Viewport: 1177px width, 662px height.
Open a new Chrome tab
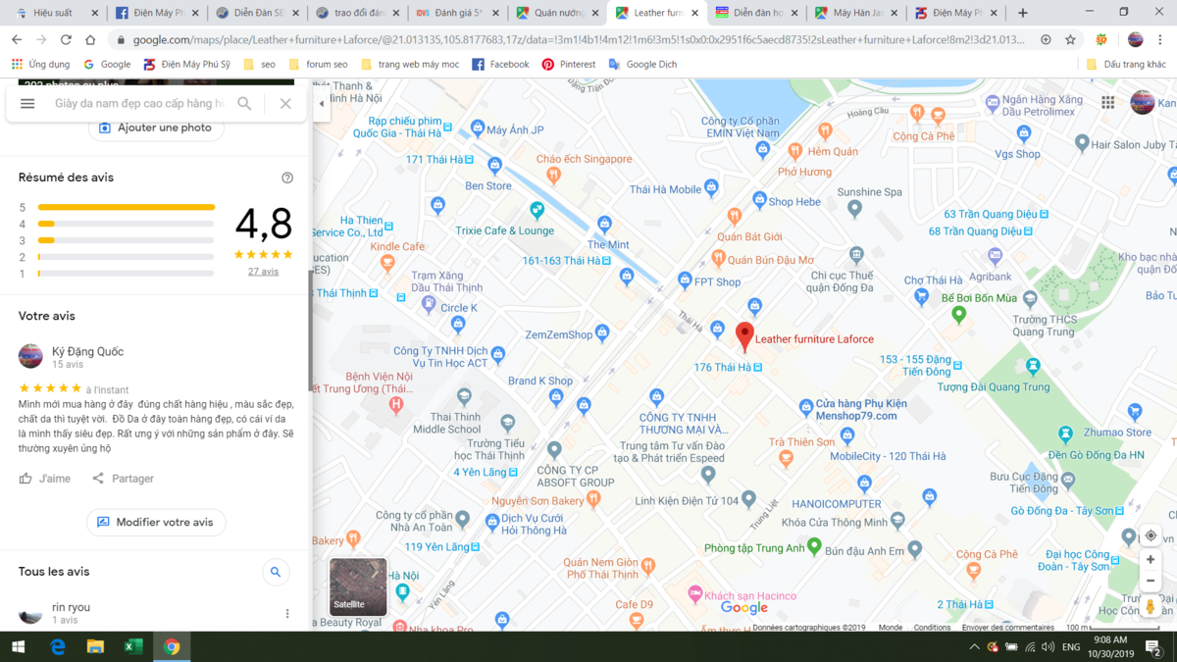[1023, 13]
